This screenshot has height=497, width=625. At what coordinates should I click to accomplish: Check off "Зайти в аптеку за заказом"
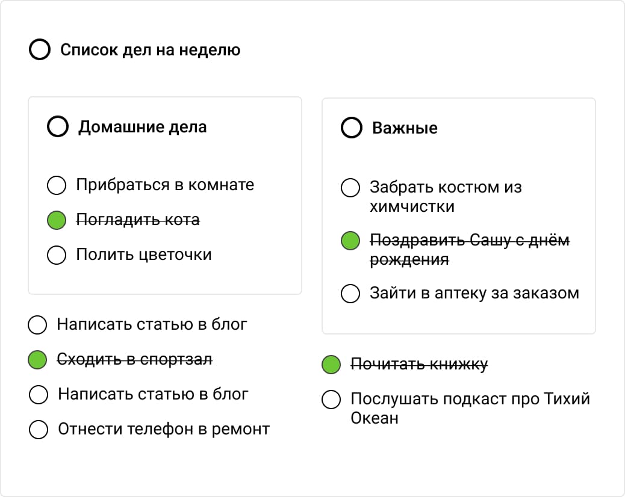click(x=350, y=294)
